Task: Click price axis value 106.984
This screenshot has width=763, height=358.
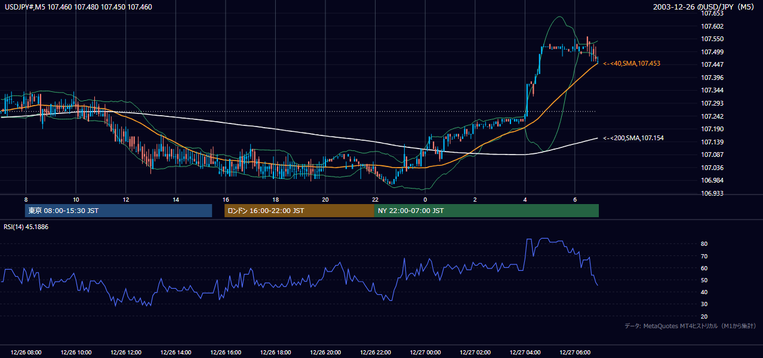Action: coord(712,180)
